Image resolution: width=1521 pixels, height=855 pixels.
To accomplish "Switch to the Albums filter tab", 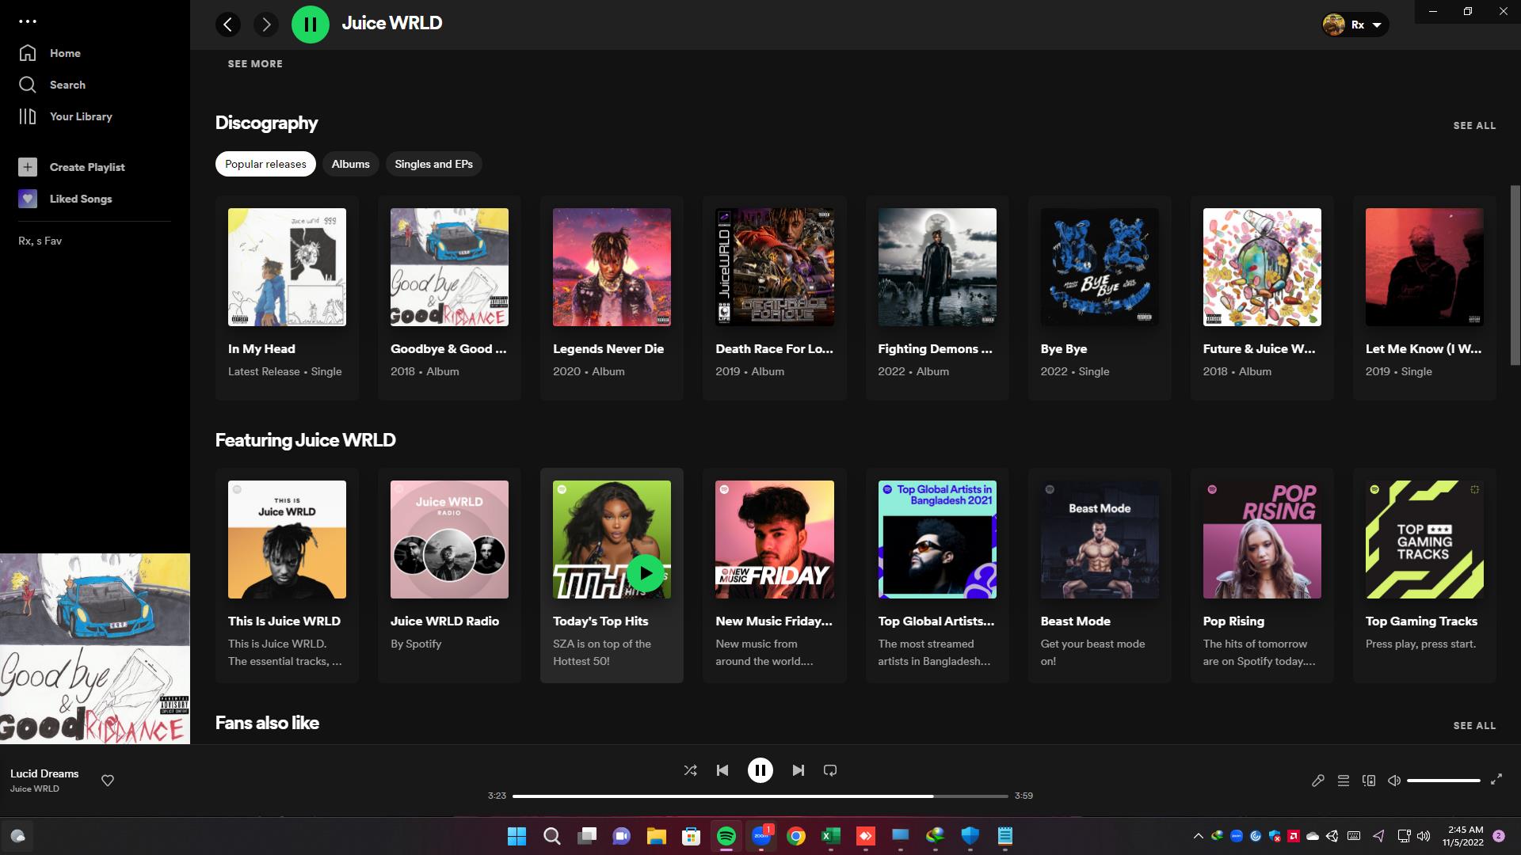I will (x=350, y=164).
